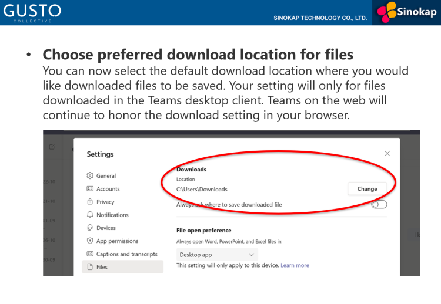Click the Notifications bell icon
Viewport: 441px width, 304px height.
pyautogui.click(x=90, y=215)
